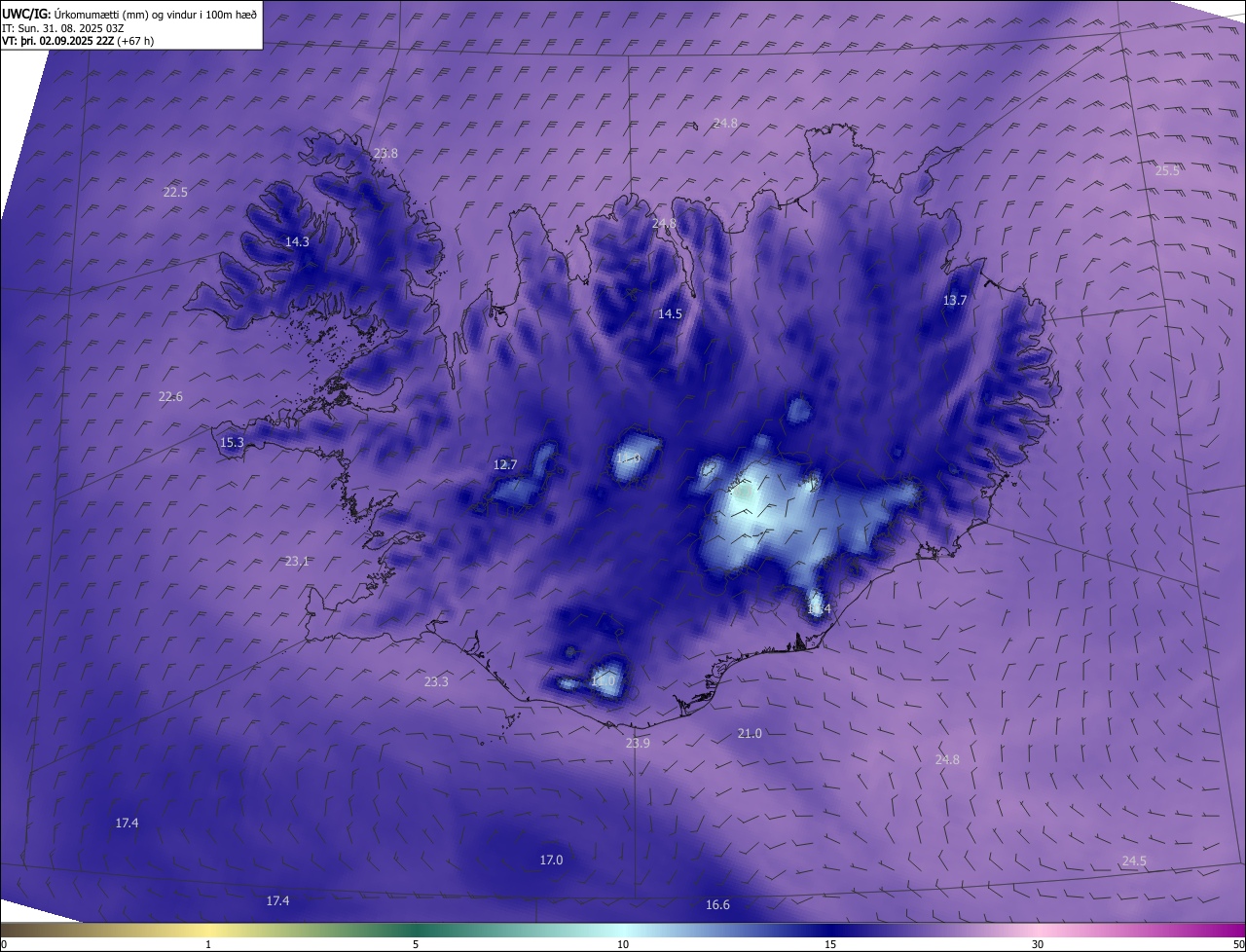This screenshot has height=952, width=1246.
Task: Click the 17.0 value label
Action: point(551,860)
